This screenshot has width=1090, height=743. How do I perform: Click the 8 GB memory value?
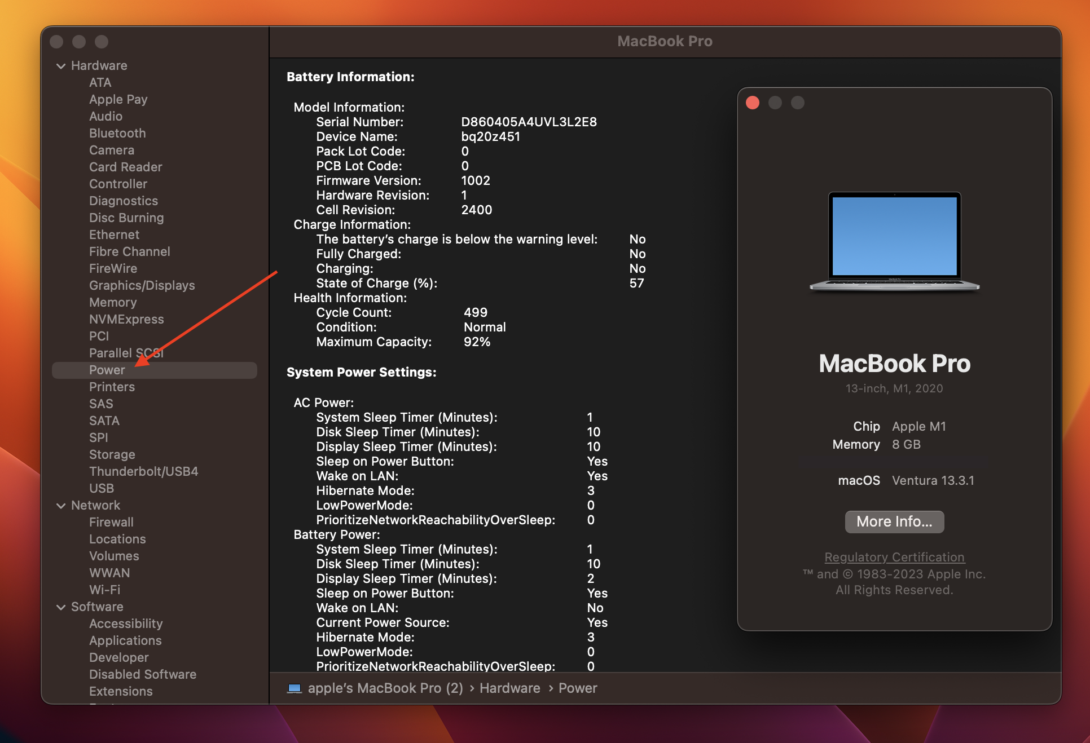tap(906, 444)
